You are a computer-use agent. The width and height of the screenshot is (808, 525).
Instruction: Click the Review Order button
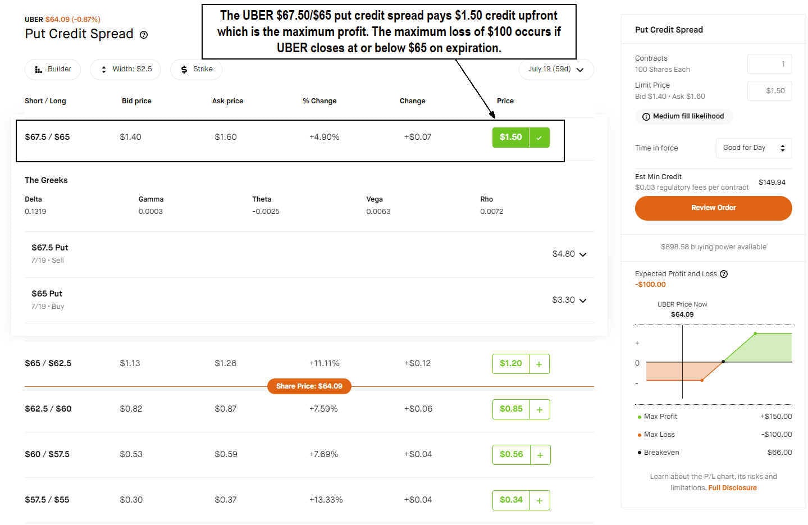(713, 208)
